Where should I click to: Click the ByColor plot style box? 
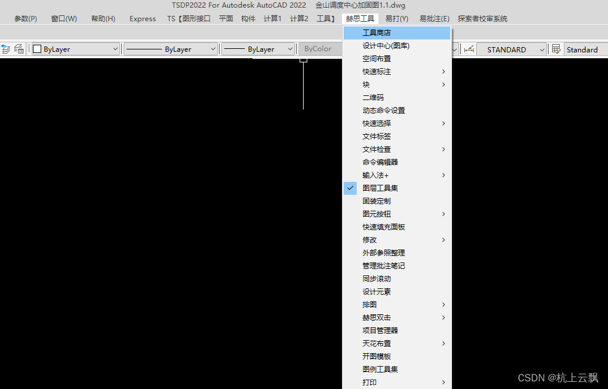pos(320,49)
